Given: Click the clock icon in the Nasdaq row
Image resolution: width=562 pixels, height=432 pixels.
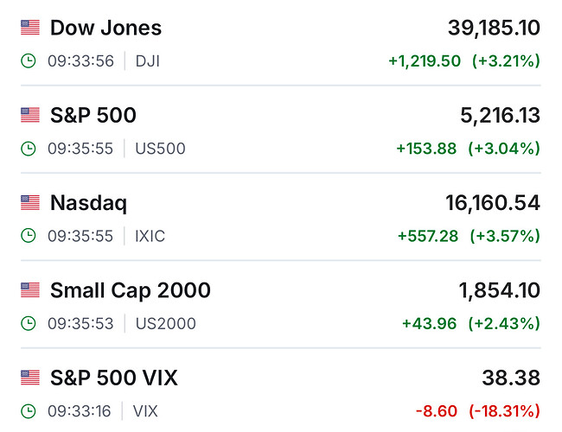Looking at the screenshot, I should [29, 236].
